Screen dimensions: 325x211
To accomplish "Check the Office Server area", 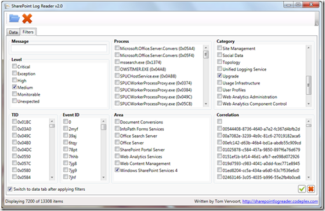I will click(x=117, y=142).
